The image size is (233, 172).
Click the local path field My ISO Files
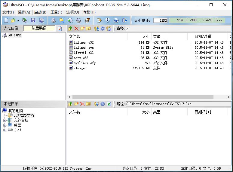[179, 104]
